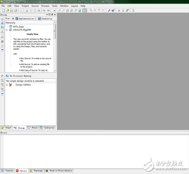The height and width of the screenshot is (174, 189).
Task: Click the green Run process arrow icon
Action: (119, 10)
